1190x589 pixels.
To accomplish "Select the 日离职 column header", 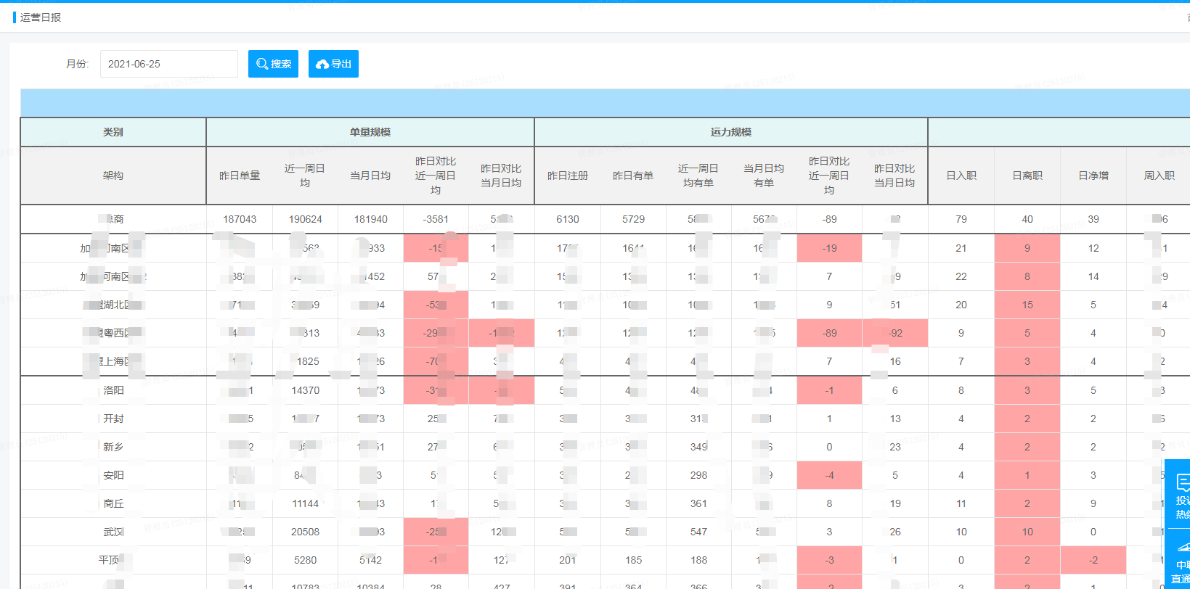I will pyautogui.click(x=1027, y=176).
